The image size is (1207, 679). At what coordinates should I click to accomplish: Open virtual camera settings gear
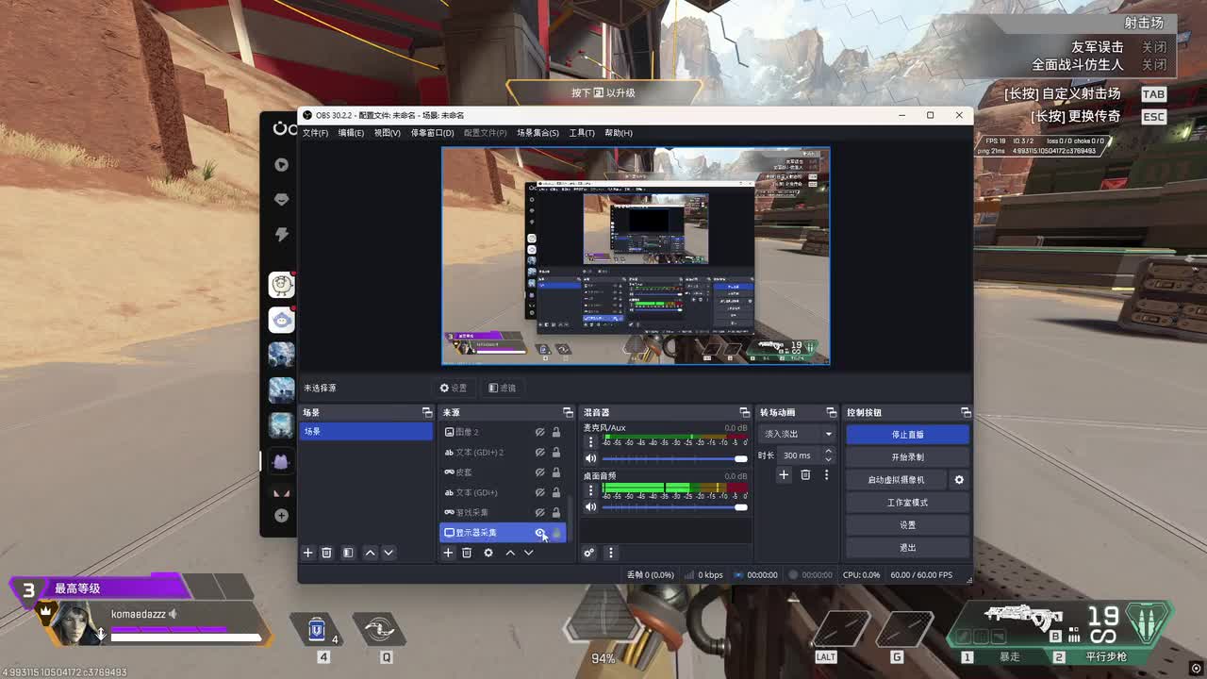(959, 480)
